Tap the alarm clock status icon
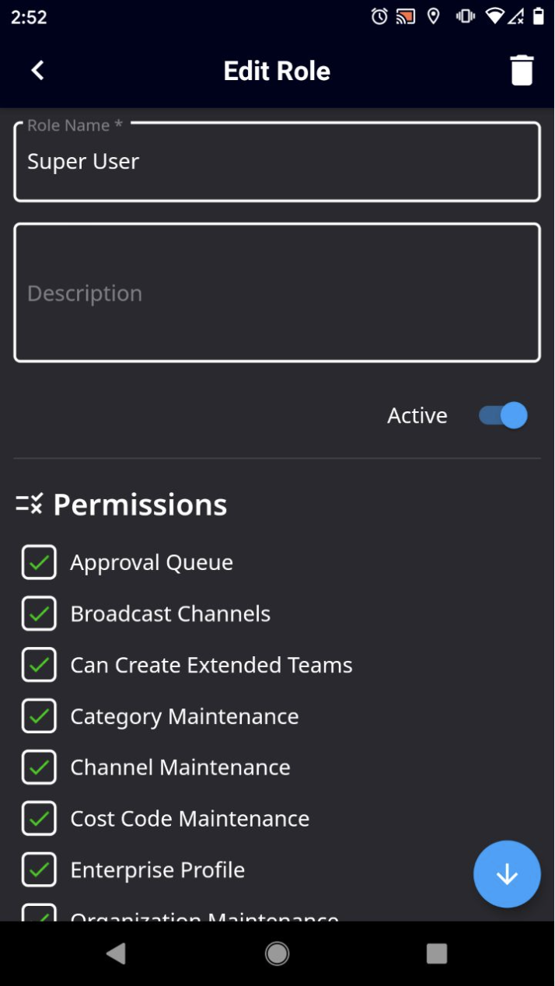This screenshot has height=986, width=555. pyautogui.click(x=379, y=16)
